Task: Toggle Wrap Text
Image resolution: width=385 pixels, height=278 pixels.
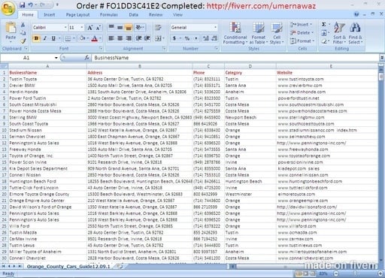Action: tap(158, 27)
